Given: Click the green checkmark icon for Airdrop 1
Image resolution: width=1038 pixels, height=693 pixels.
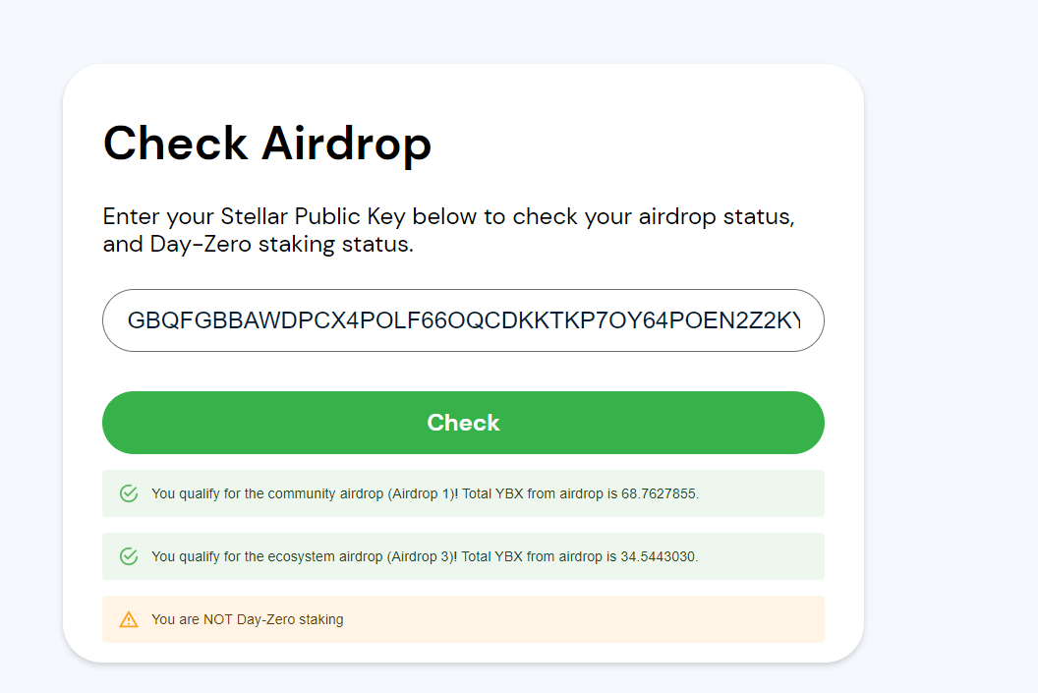Looking at the screenshot, I should pyautogui.click(x=129, y=493).
